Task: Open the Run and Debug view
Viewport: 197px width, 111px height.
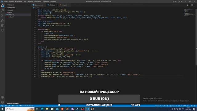Action: (x=2, y=20)
